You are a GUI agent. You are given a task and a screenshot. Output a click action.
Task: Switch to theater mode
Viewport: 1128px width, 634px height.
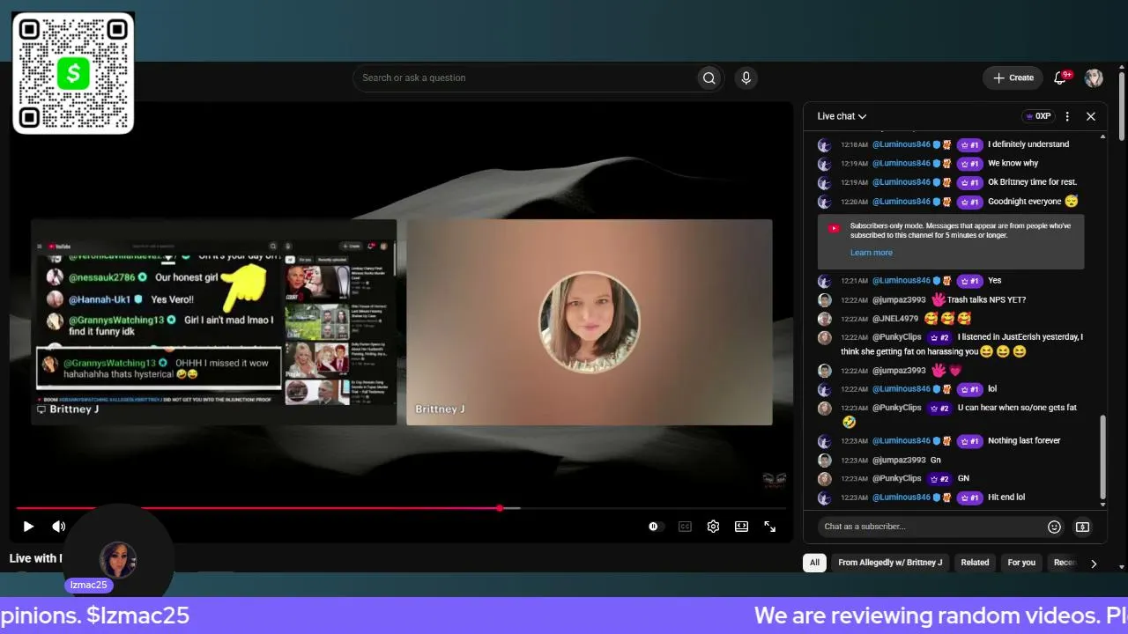(742, 527)
